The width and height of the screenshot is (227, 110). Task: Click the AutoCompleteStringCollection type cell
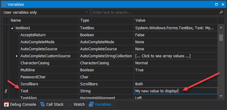coord(106,56)
